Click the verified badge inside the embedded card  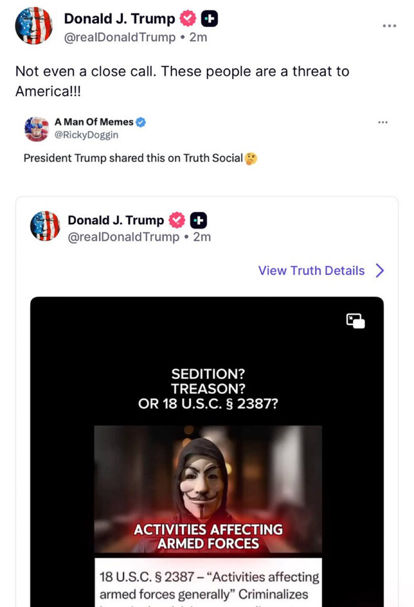[177, 220]
